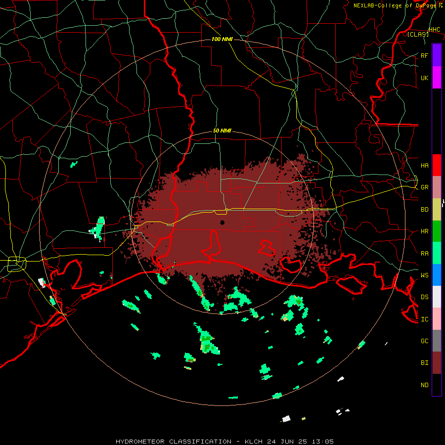The width and height of the screenshot is (445, 445).
Task: Click the WS blue legend swatch
Action: pos(437,275)
